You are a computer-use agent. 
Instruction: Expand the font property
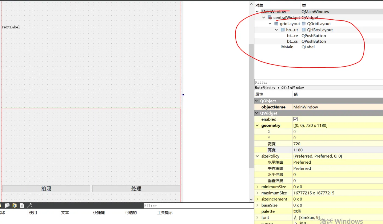pos(257,217)
